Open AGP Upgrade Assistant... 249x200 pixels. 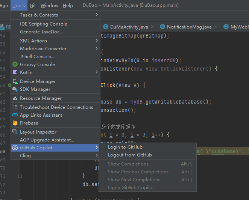coord(55,140)
